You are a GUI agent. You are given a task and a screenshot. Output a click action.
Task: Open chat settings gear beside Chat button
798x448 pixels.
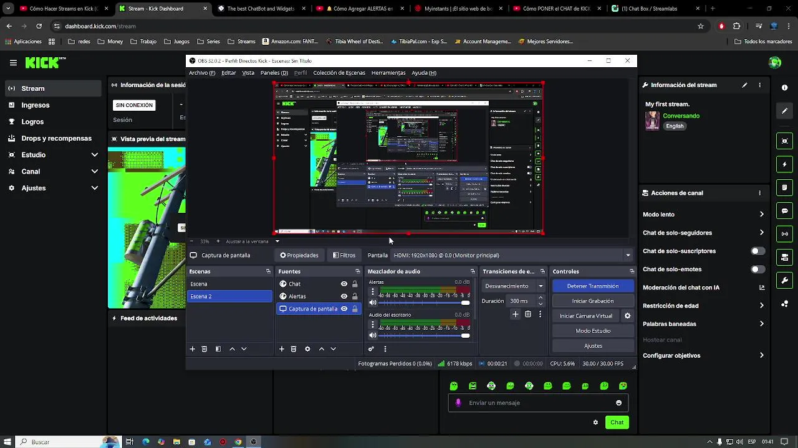[x=595, y=422]
